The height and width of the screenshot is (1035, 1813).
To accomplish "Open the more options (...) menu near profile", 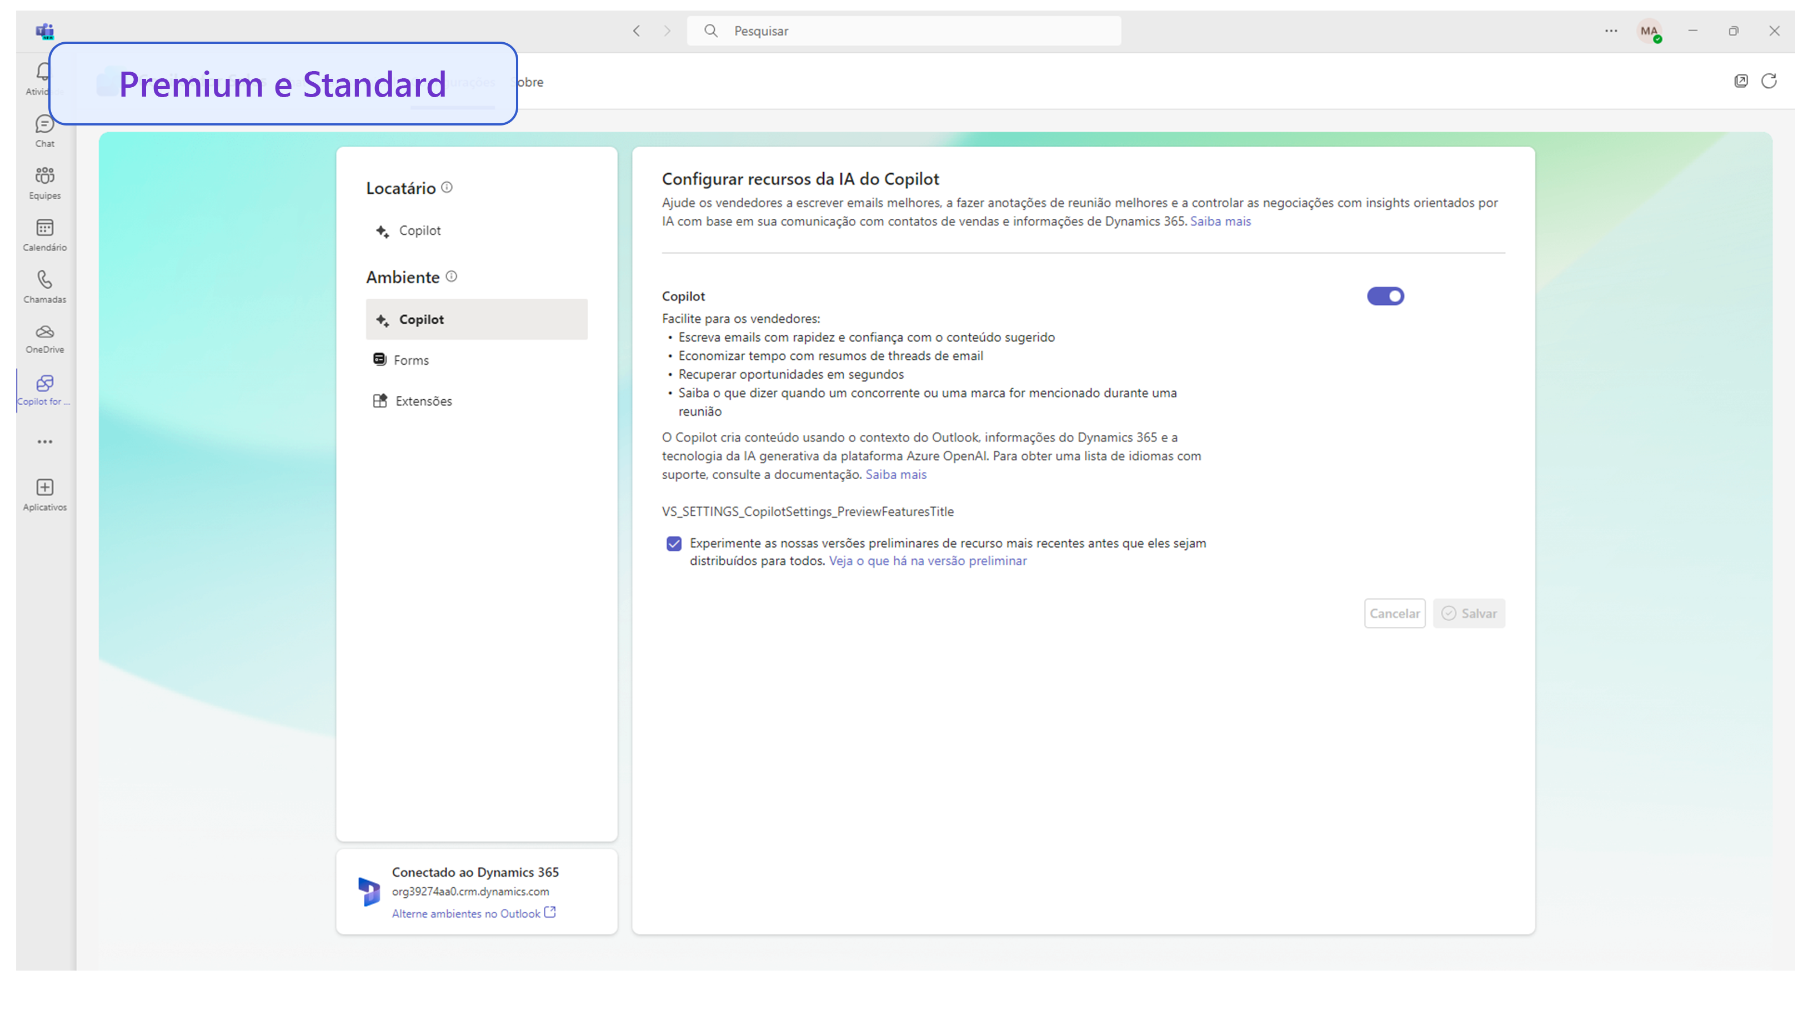I will (x=1610, y=31).
